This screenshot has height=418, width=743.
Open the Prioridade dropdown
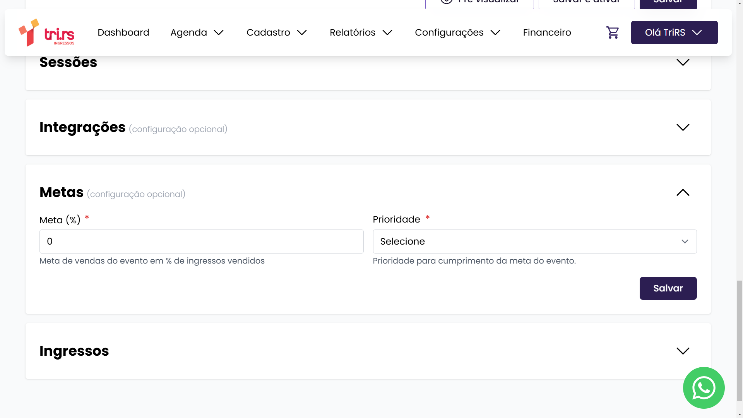point(534,242)
